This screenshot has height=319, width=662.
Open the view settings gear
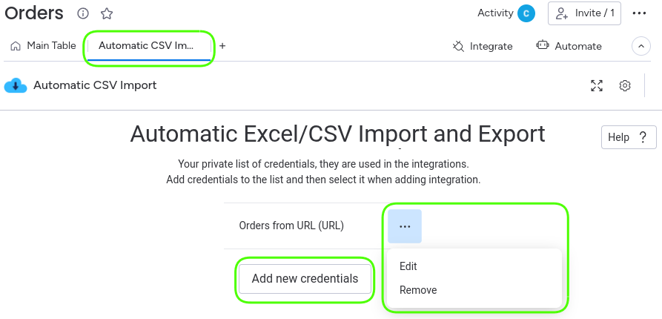[625, 85]
